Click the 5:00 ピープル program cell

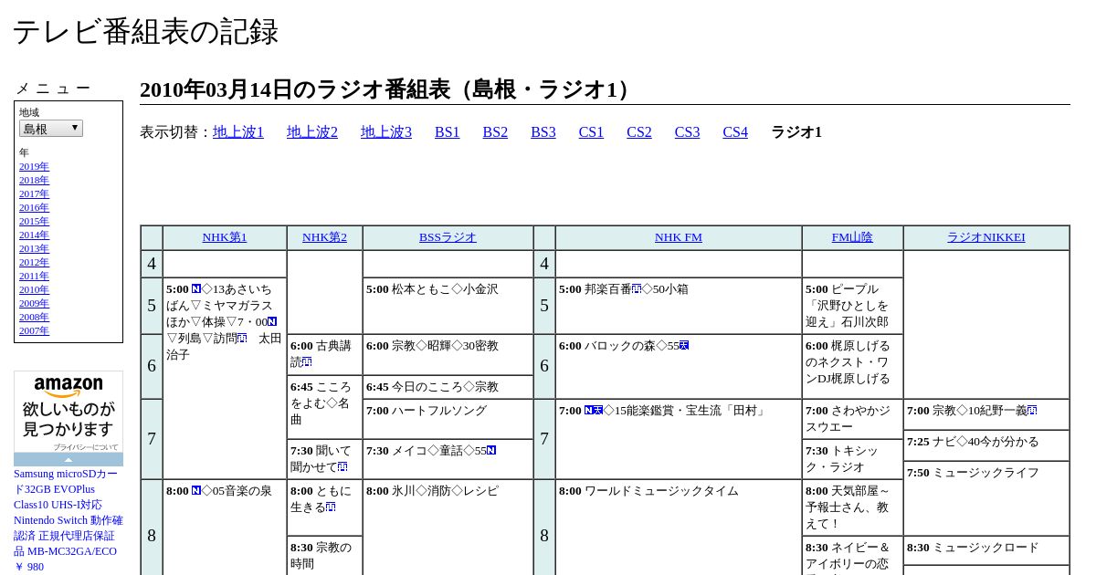click(852, 306)
